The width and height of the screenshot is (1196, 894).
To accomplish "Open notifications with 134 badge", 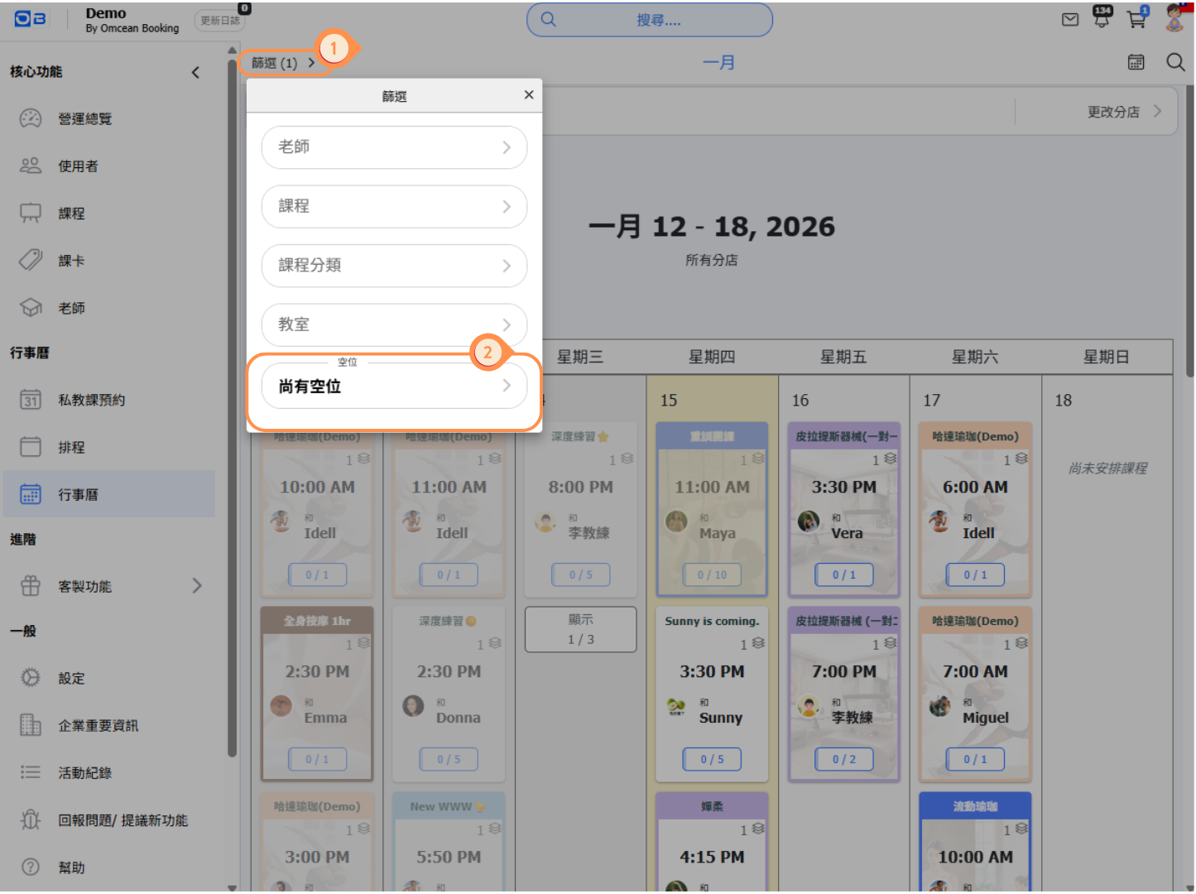I will coord(1102,18).
